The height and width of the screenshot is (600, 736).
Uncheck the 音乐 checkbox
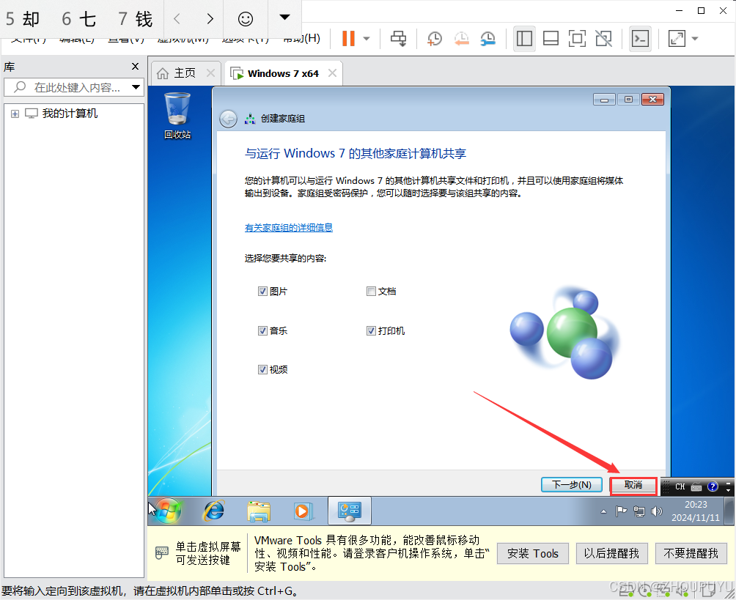(x=263, y=330)
